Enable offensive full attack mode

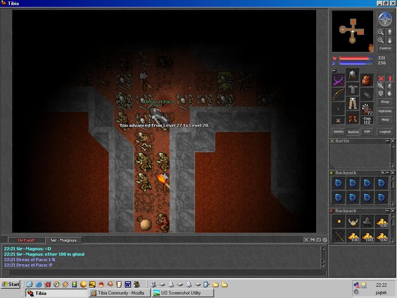coord(381,78)
